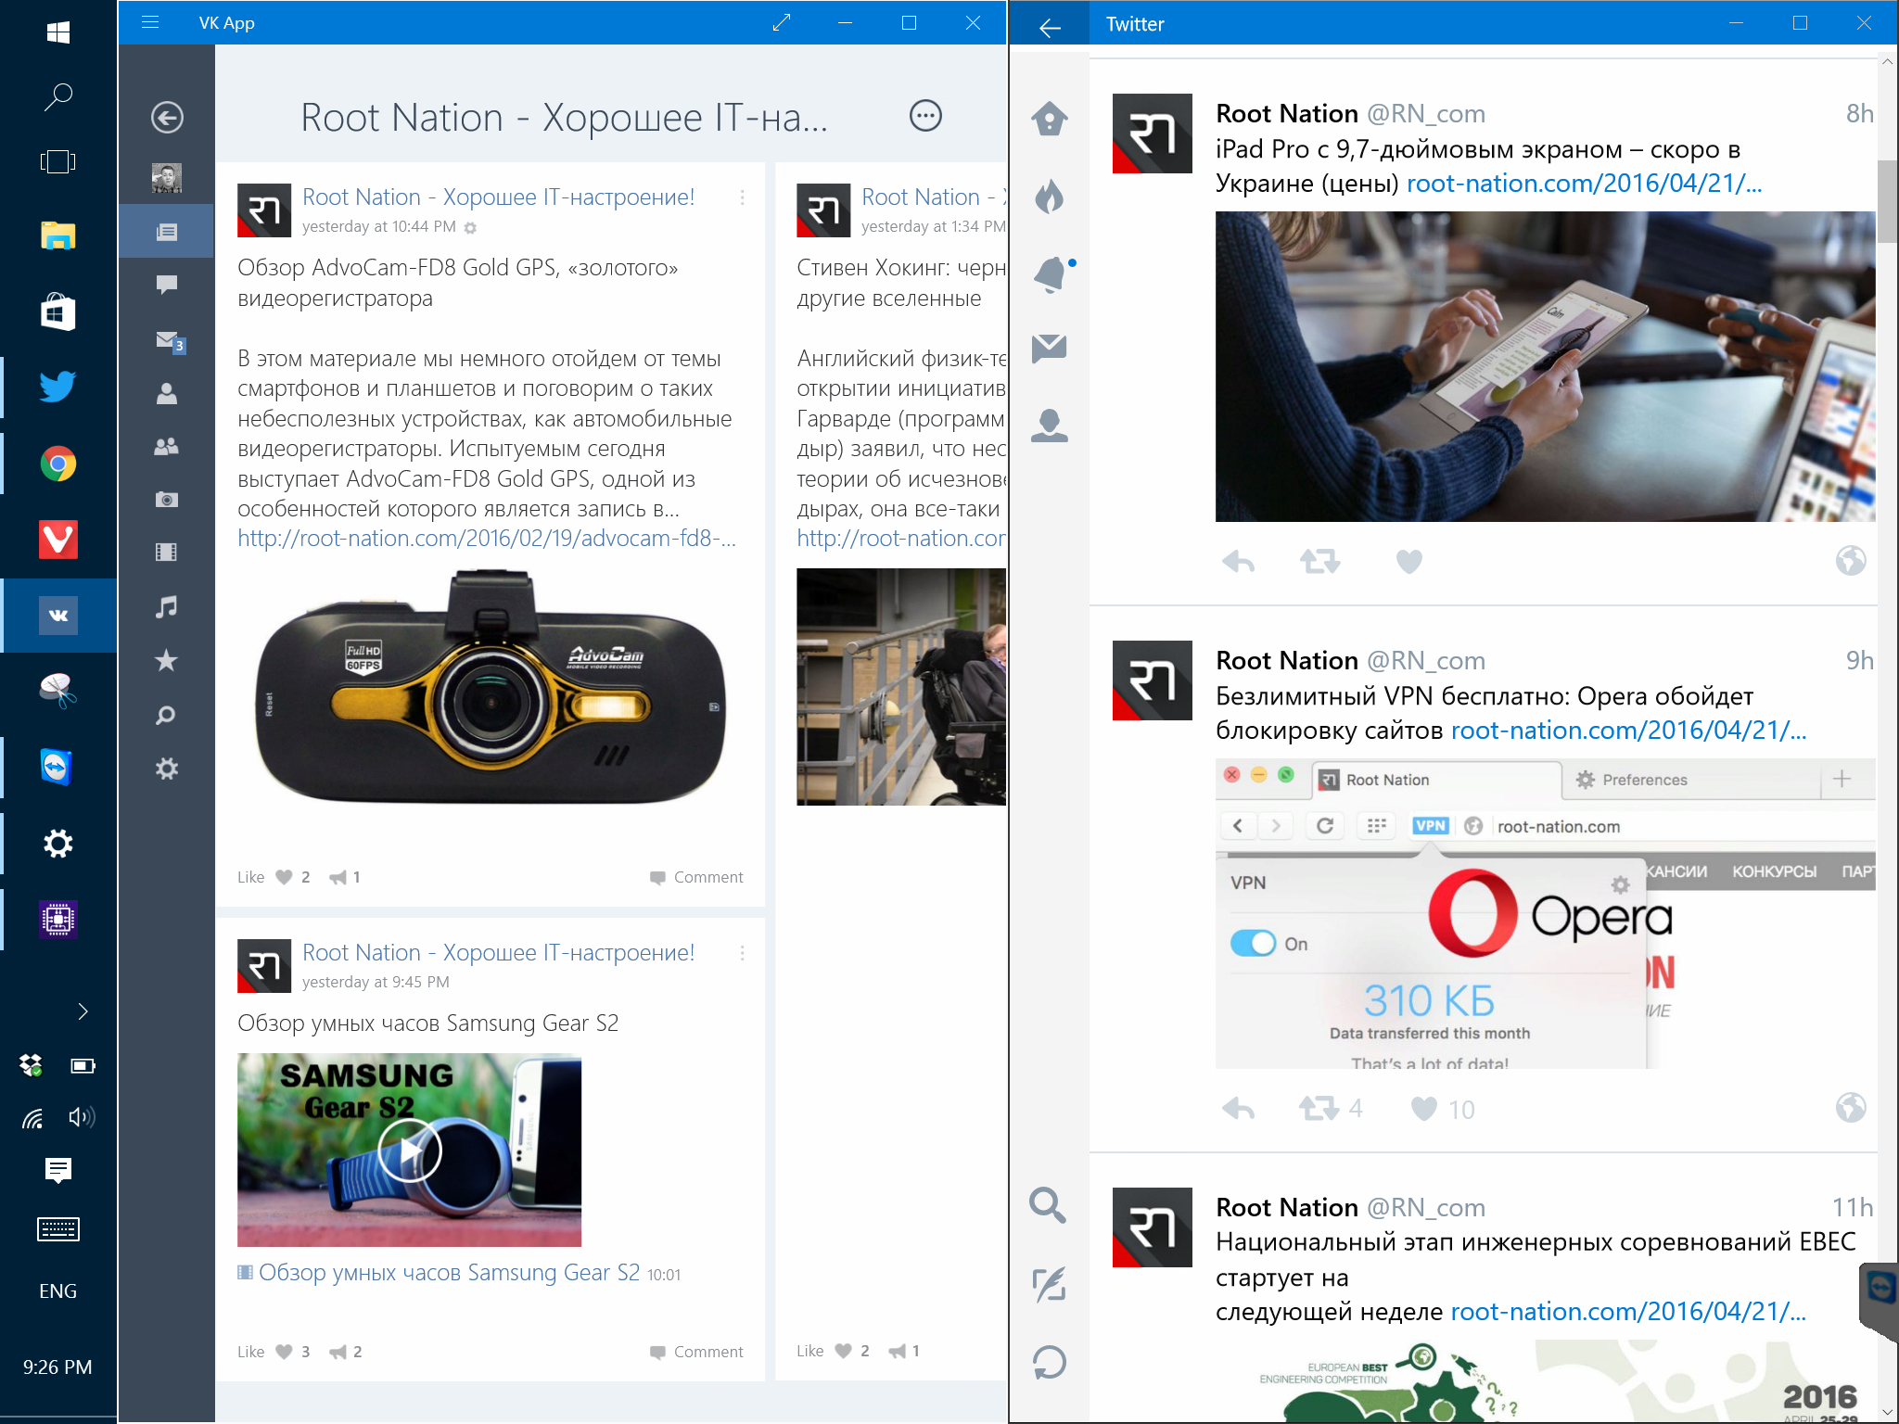
Task: Open Twitter Direct Messages envelope
Action: pos(1050,348)
